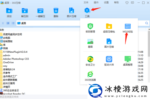Screen dimensions: 150x99
Task: Select the 5118NewPluginV2.0.4 folder
Action: click(14, 52)
